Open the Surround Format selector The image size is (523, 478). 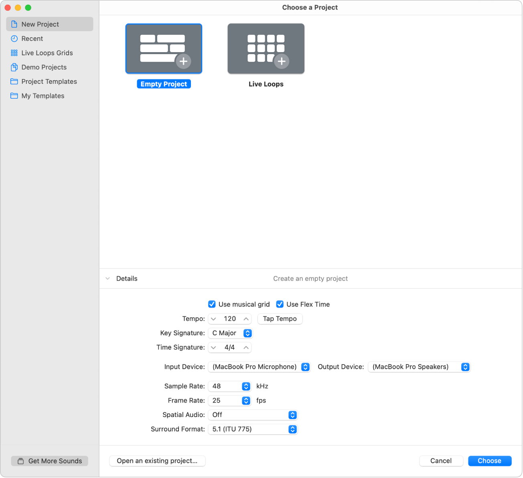[292, 429]
